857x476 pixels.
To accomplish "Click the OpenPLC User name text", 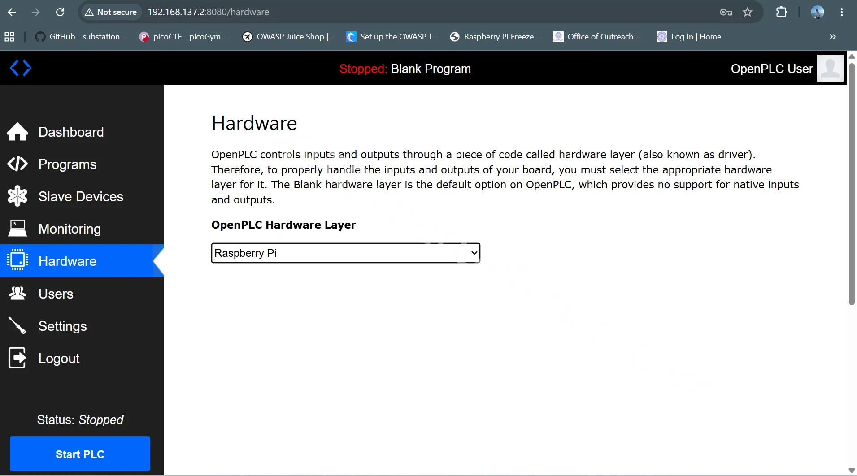I will point(772,69).
